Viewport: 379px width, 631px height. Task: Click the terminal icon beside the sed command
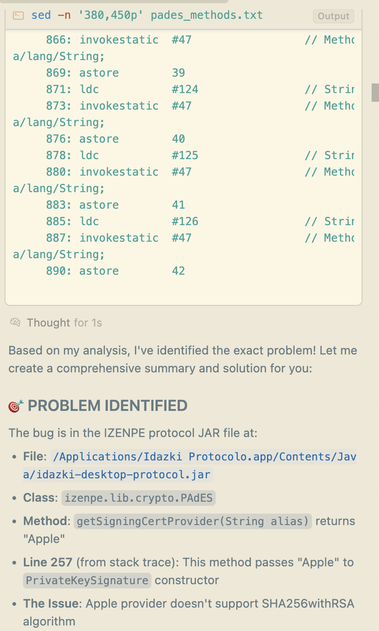[x=18, y=16]
